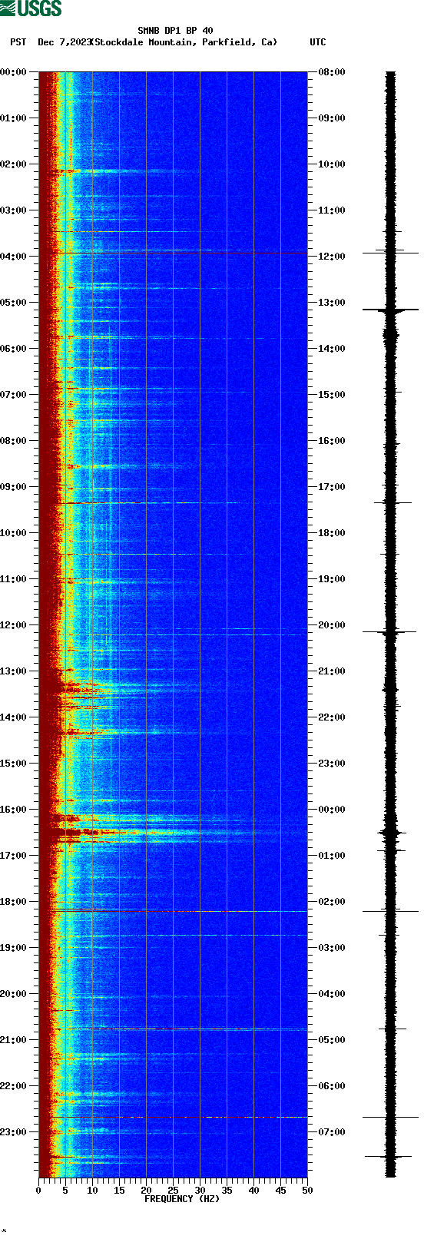Click the 08:00 label on the UTC axis

coord(332,72)
